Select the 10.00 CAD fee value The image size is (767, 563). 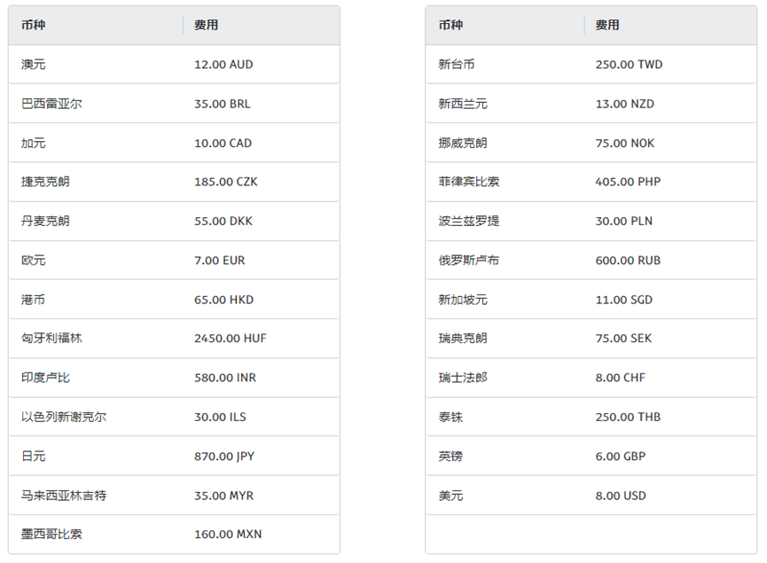pyautogui.click(x=223, y=144)
